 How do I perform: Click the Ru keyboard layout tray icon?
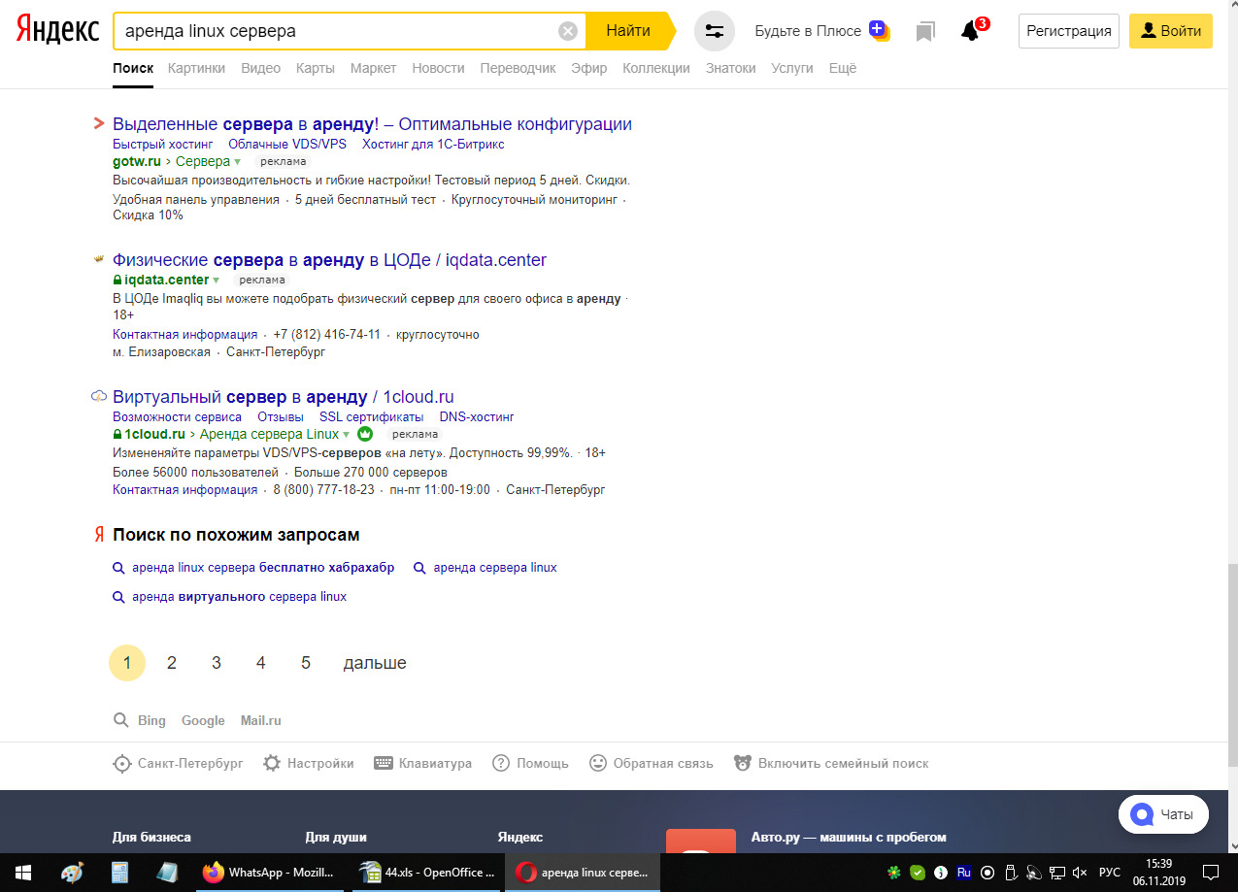coord(964,872)
